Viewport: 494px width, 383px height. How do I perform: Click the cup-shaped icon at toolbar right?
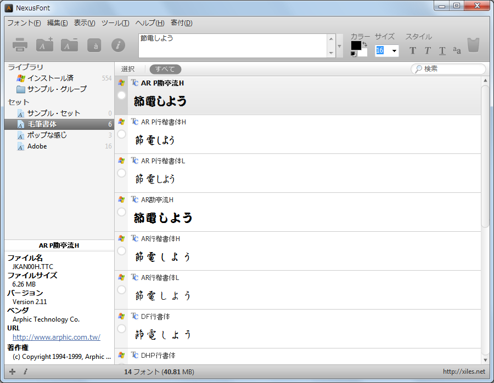pos(473,45)
